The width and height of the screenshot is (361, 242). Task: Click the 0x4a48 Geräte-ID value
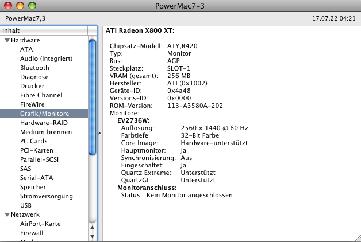coord(179,91)
